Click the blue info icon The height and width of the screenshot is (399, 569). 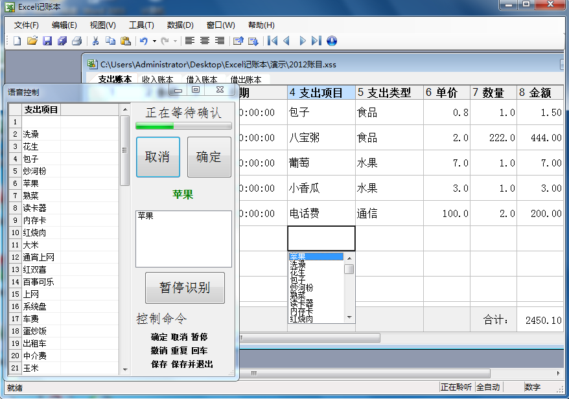[x=332, y=41]
